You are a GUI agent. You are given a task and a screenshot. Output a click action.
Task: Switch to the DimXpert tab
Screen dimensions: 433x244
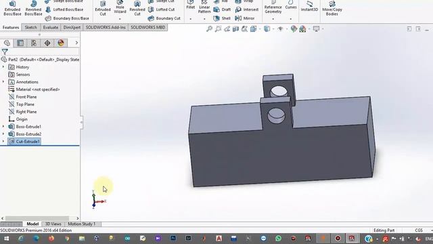point(72,27)
